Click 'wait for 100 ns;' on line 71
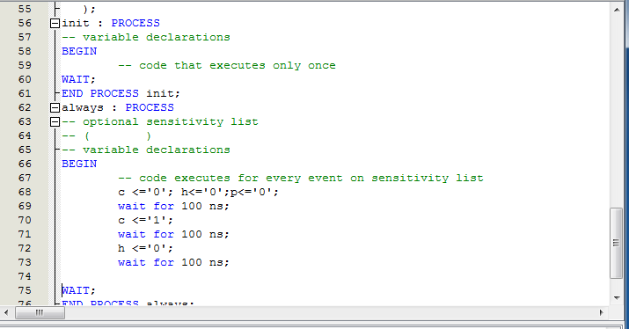Viewport: 629px width, 329px height. tap(173, 234)
